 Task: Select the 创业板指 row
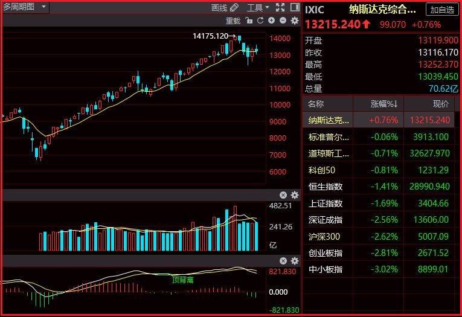[x=379, y=253]
